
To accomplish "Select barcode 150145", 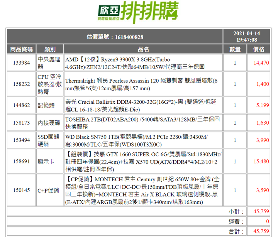I will 22,190.
